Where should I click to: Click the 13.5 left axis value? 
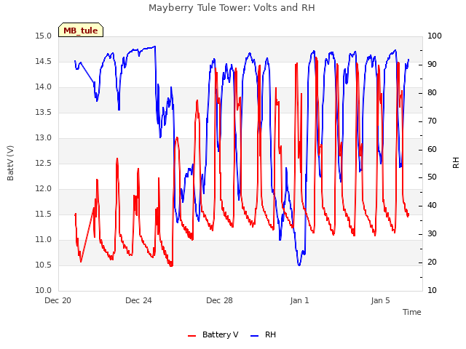click(44, 113)
